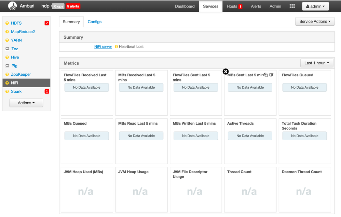Click the Tez client laptop icon
Viewport: 341px width, 217px height.
(7, 49)
